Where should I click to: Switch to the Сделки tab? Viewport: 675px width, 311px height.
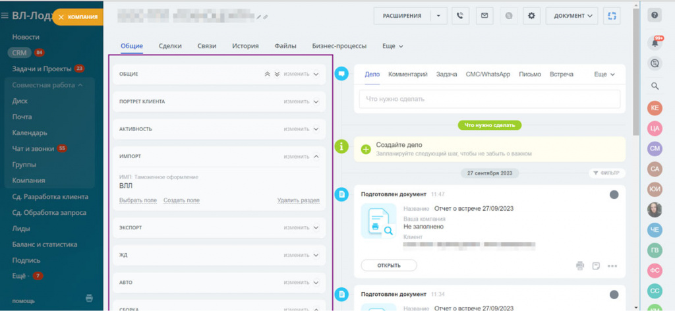(x=170, y=46)
